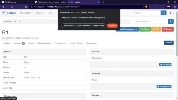
Task: Open the browser hamburger menu
Action: coord(175,7)
